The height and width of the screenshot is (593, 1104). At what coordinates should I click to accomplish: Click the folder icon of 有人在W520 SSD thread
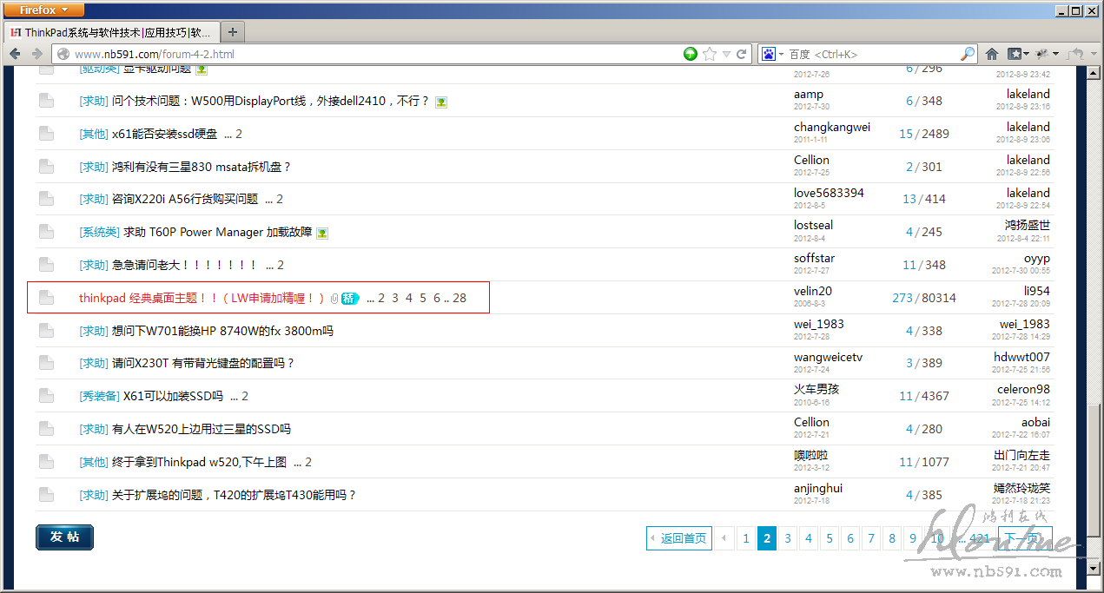coord(46,429)
